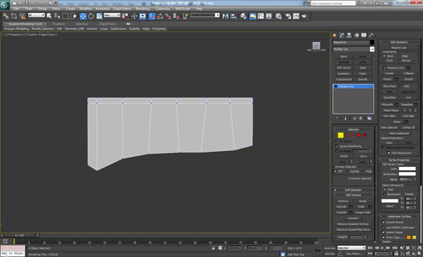The height and width of the screenshot is (257, 423).
Task: Open the Selected key mode dropdown
Action: 352,248
